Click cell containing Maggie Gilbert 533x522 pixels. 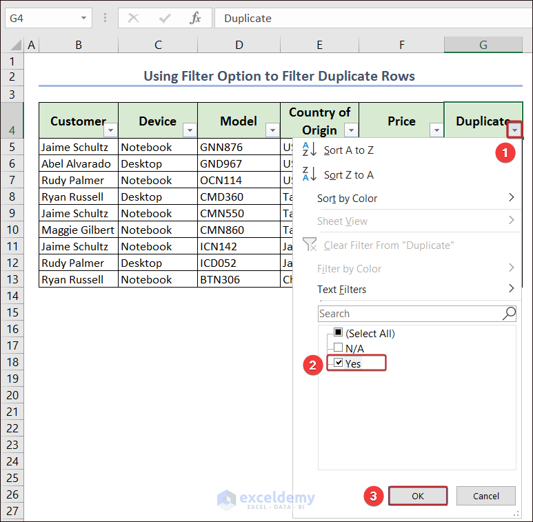click(x=79, y=230)
